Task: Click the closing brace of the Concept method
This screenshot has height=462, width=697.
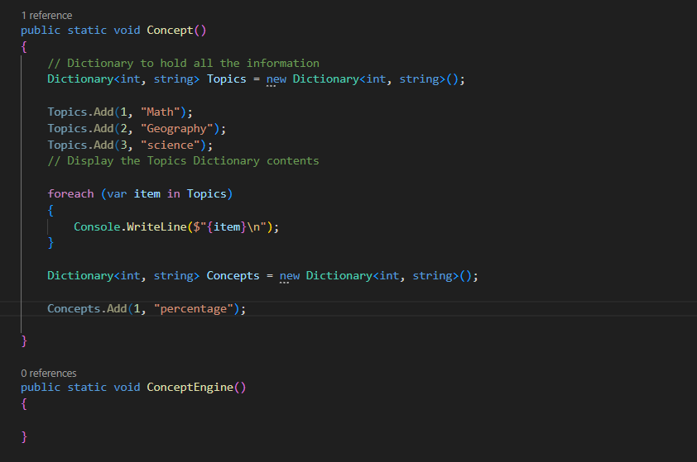Action: click(x=24, y=341)
